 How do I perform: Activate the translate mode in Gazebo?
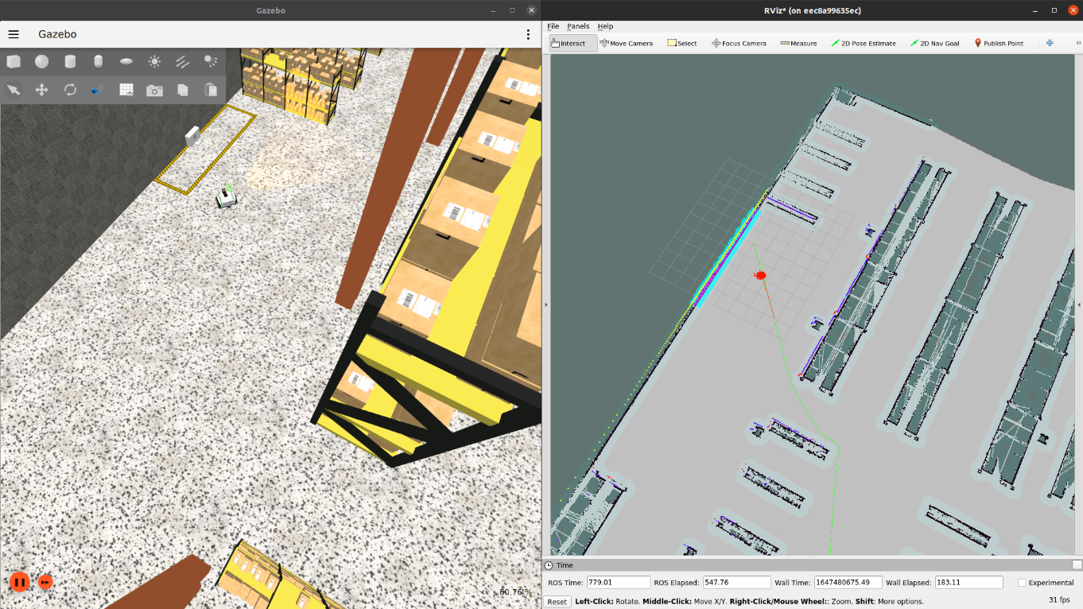[x=41, y=90]
